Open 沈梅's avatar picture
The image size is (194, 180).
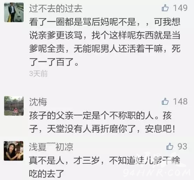pos(14,106)
